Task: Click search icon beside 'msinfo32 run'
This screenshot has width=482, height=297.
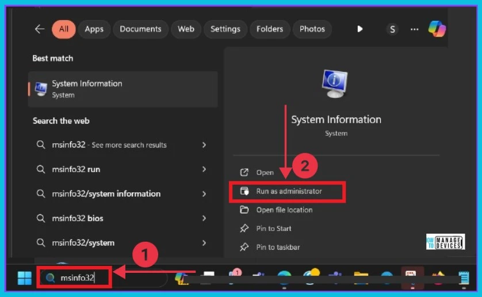Action: 41,169
